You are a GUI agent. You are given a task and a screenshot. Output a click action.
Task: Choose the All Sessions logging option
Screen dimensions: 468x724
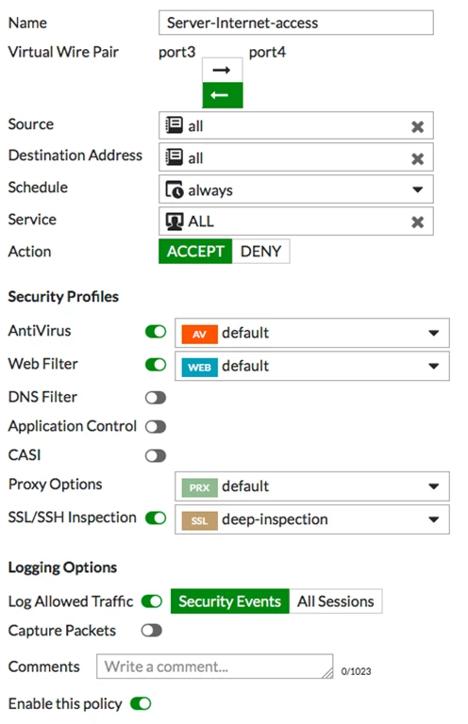[x=336, y=601]
